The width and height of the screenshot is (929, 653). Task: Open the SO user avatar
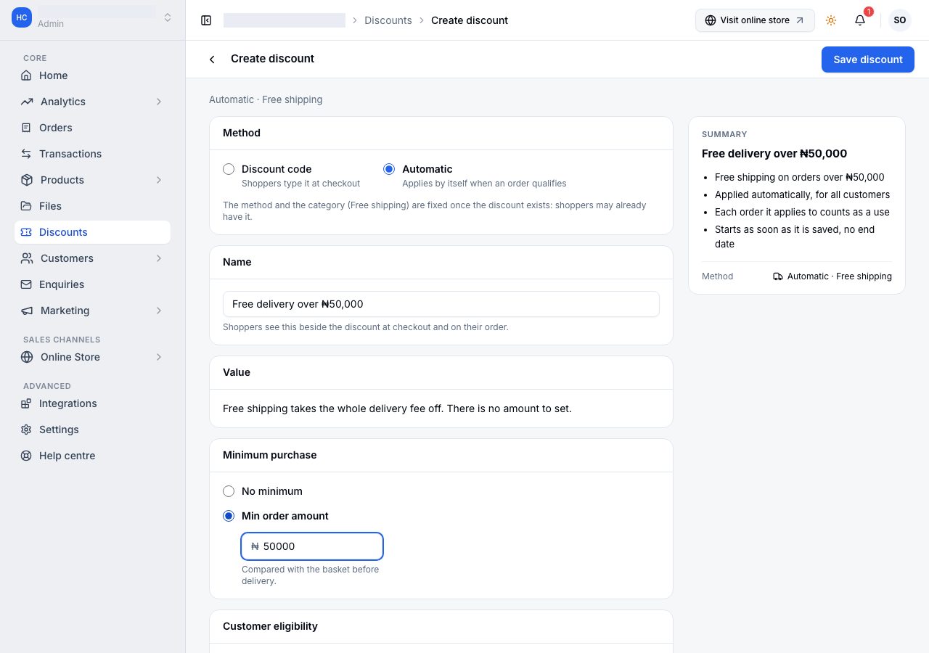(x=900, y=20)
